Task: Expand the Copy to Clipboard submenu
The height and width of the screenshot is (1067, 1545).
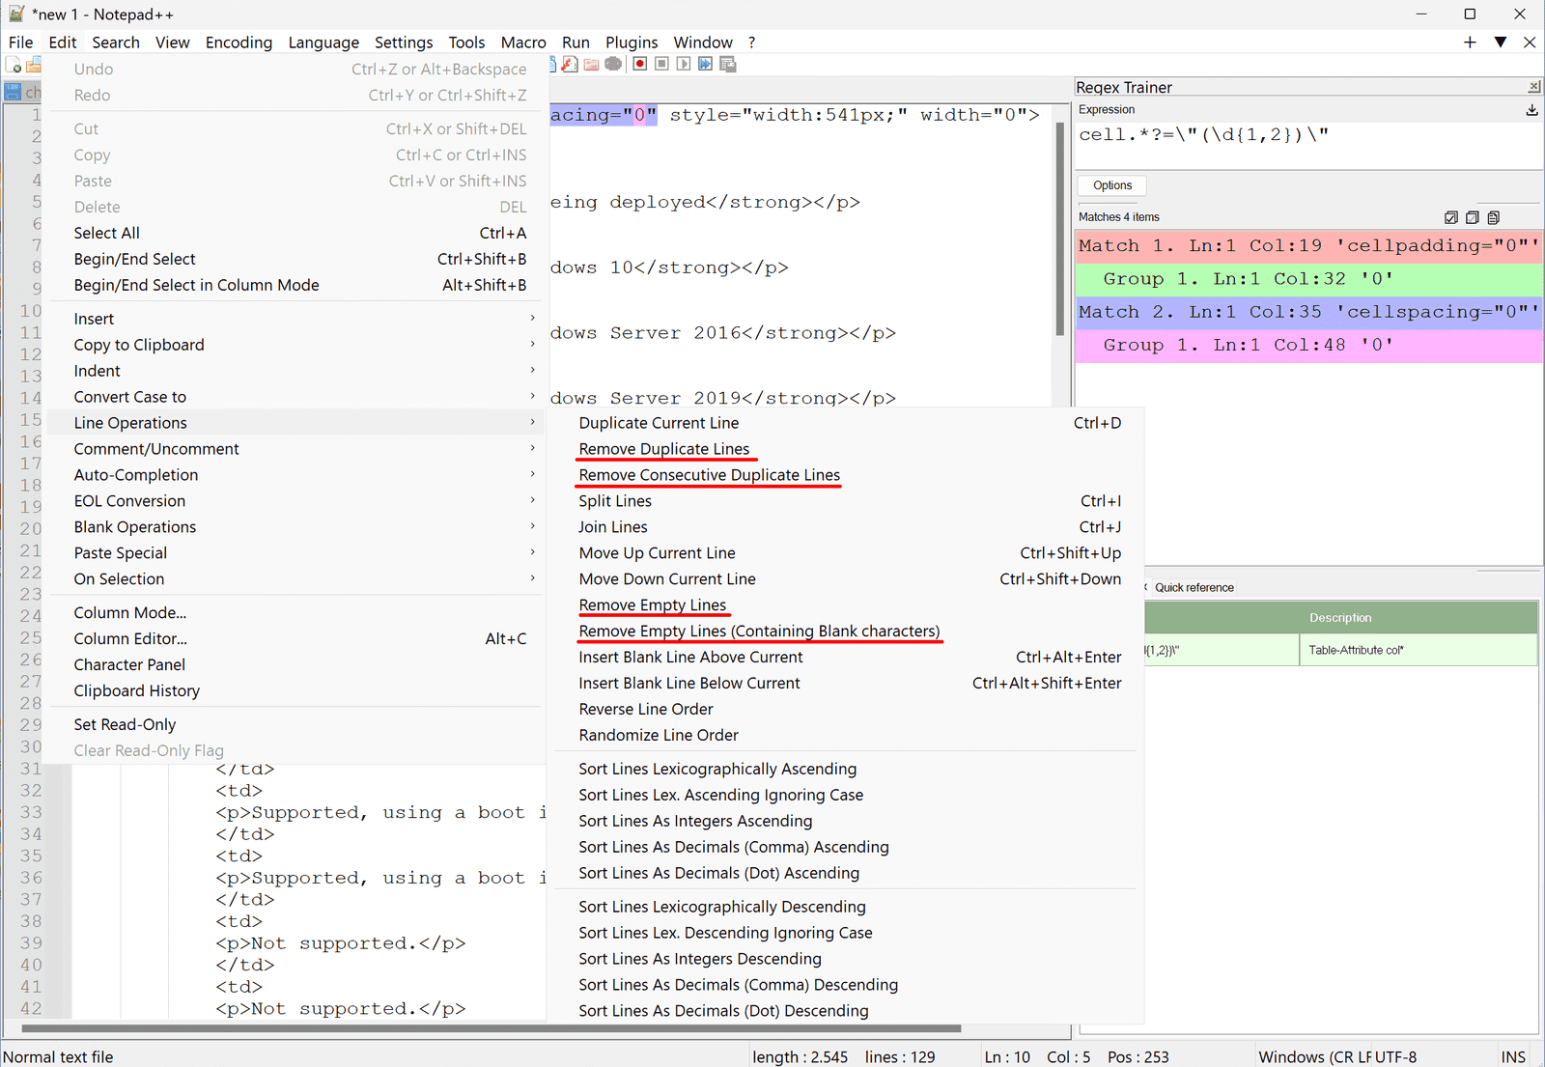Action: [x=139, y=345]
